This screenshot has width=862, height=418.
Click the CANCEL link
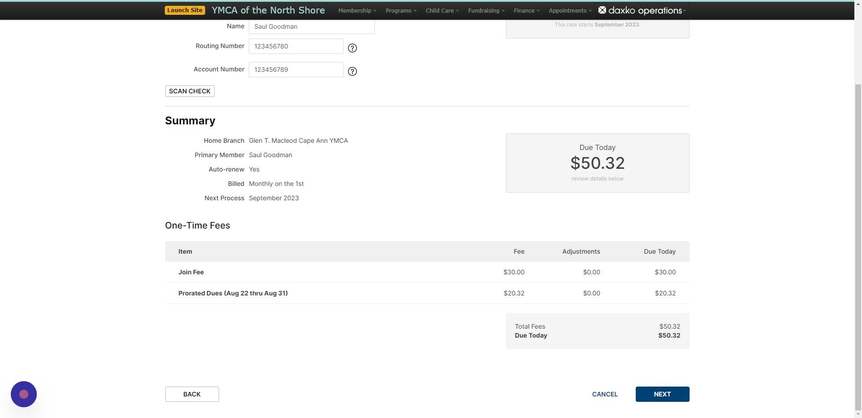[x=605, y=394]
